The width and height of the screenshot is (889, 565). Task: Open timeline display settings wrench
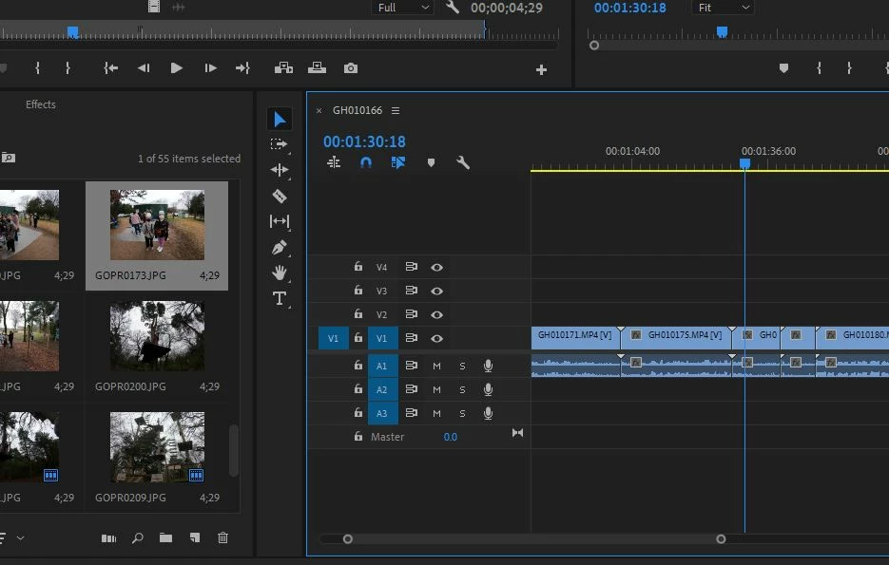pos(463,162)
